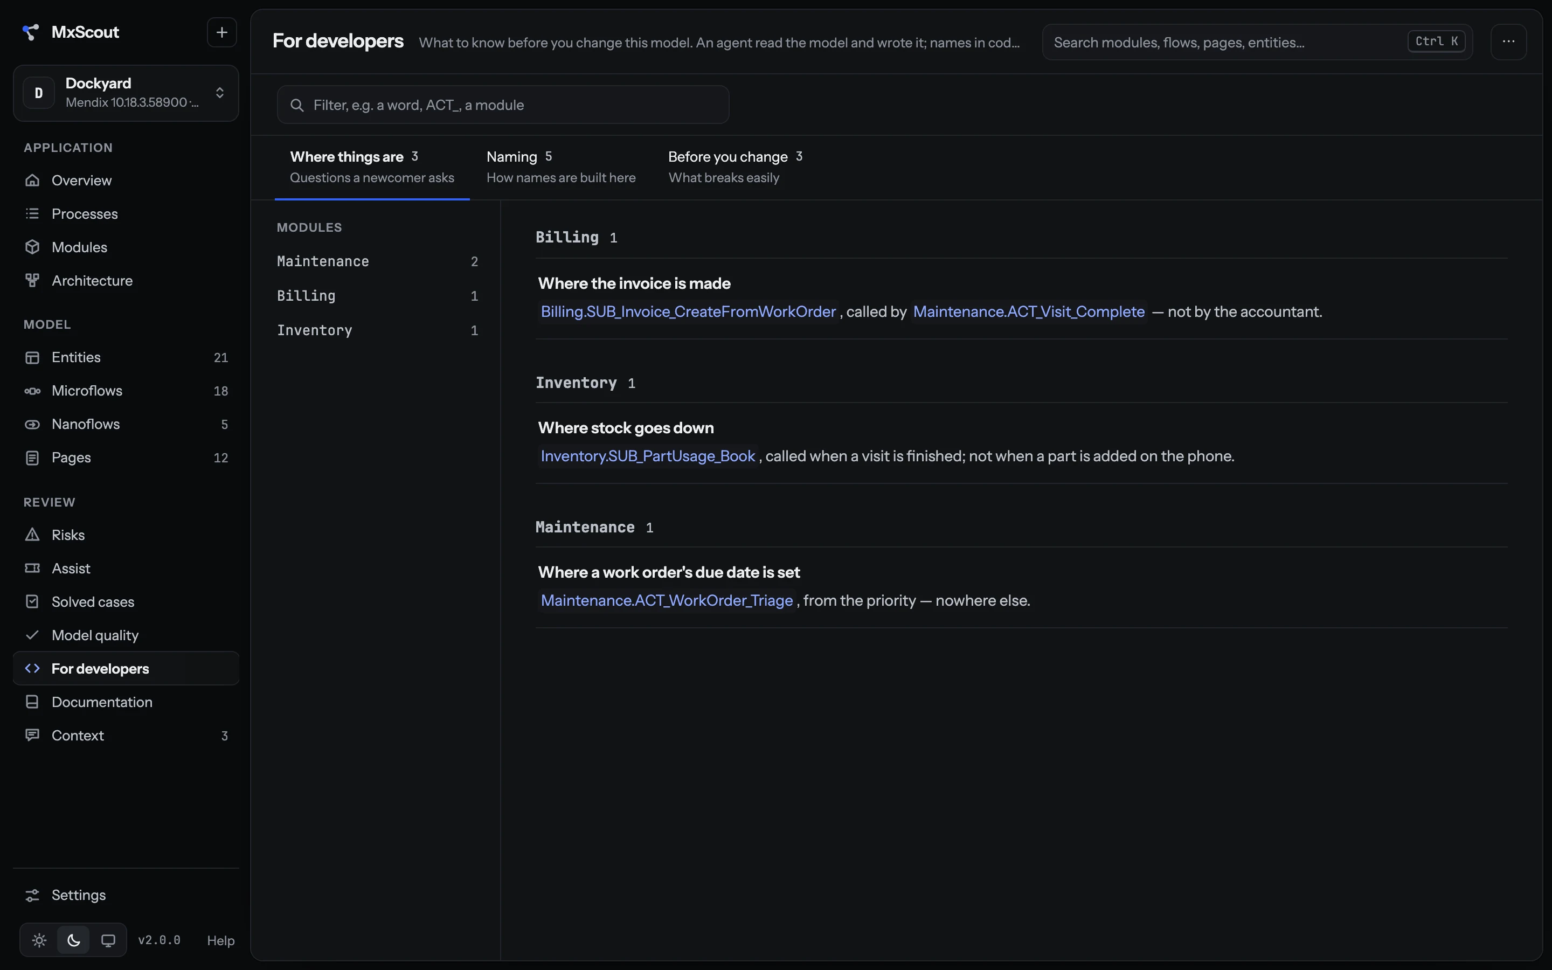Switch to dark theme
Viewport: 1552px width, 970px height.
click(x=74, y=940)
